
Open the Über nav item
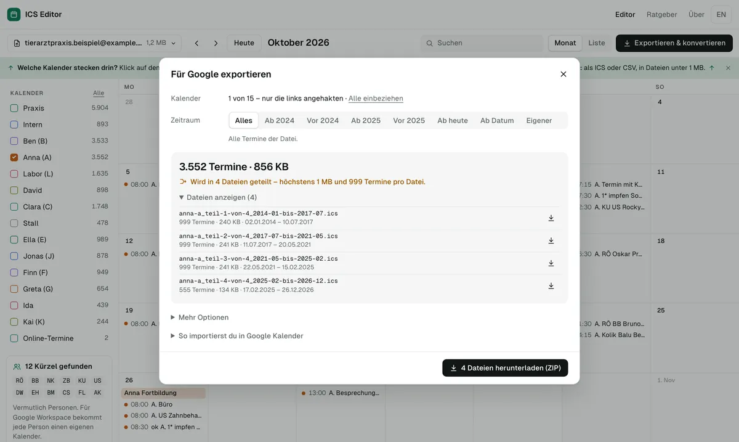[697, 14]
